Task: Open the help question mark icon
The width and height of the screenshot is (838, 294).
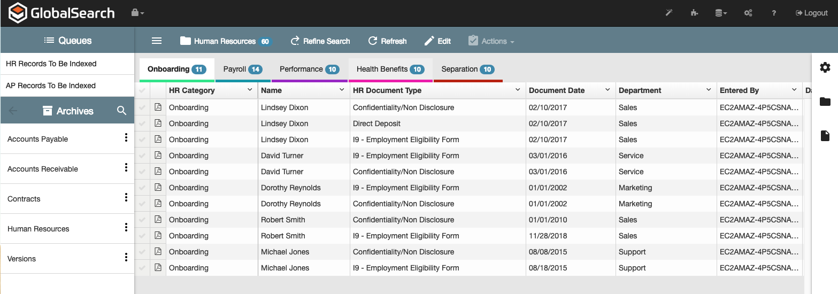Action: (x=774, y=13)
